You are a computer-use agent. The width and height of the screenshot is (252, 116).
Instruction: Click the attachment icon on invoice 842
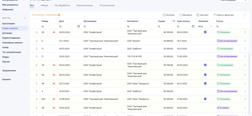37,99
